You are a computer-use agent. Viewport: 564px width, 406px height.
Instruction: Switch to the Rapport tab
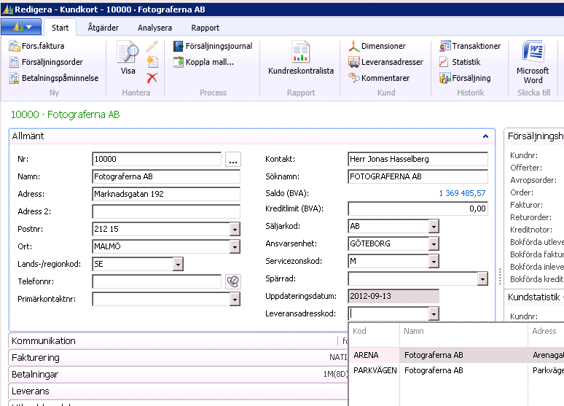pyautogui.click(x=205, y=28)
